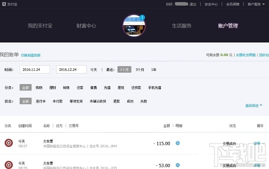The width and height of the screenshot is (269, 169).
Task: Open 安全中心 link
Action: click(211, 4)
